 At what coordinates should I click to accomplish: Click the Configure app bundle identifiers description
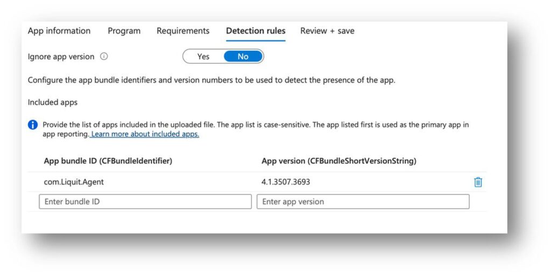[211, 80]
